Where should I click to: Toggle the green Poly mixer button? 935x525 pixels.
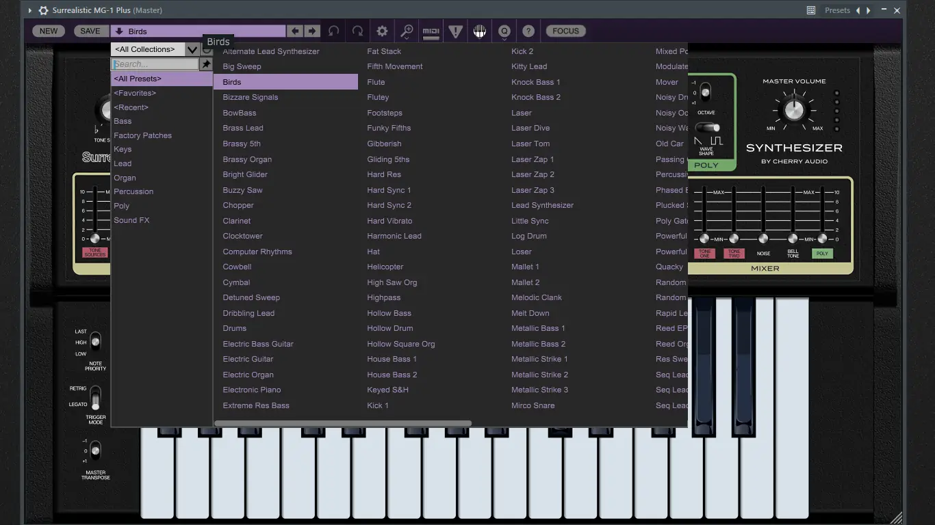coord(822,254)
